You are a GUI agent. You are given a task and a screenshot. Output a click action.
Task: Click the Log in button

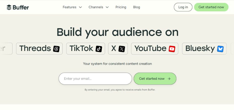[183, 7]
